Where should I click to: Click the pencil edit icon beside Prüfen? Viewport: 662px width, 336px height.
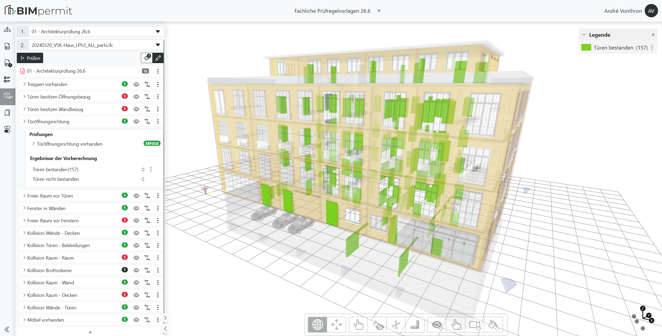[x=158, y=58]
